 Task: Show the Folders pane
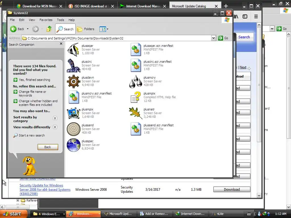click(x=86, y=29)
